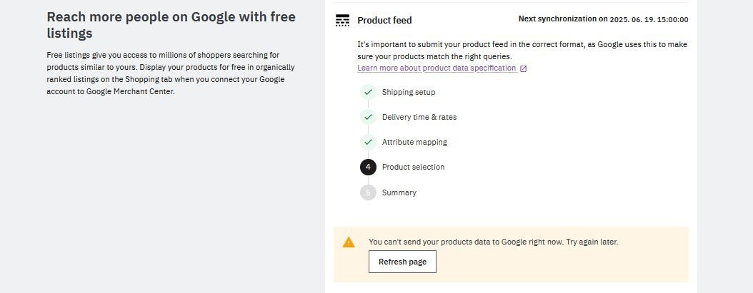This screenshot has width=753, height=293.
Task: Open Learn more about product data specification link
Action: point(437,68)
